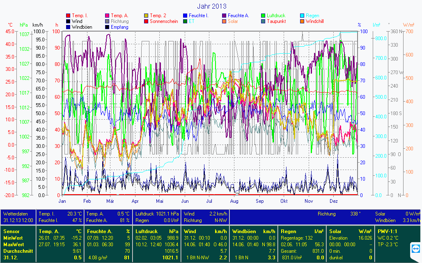Select the Luftdruck legend label

tap(276, 16)
